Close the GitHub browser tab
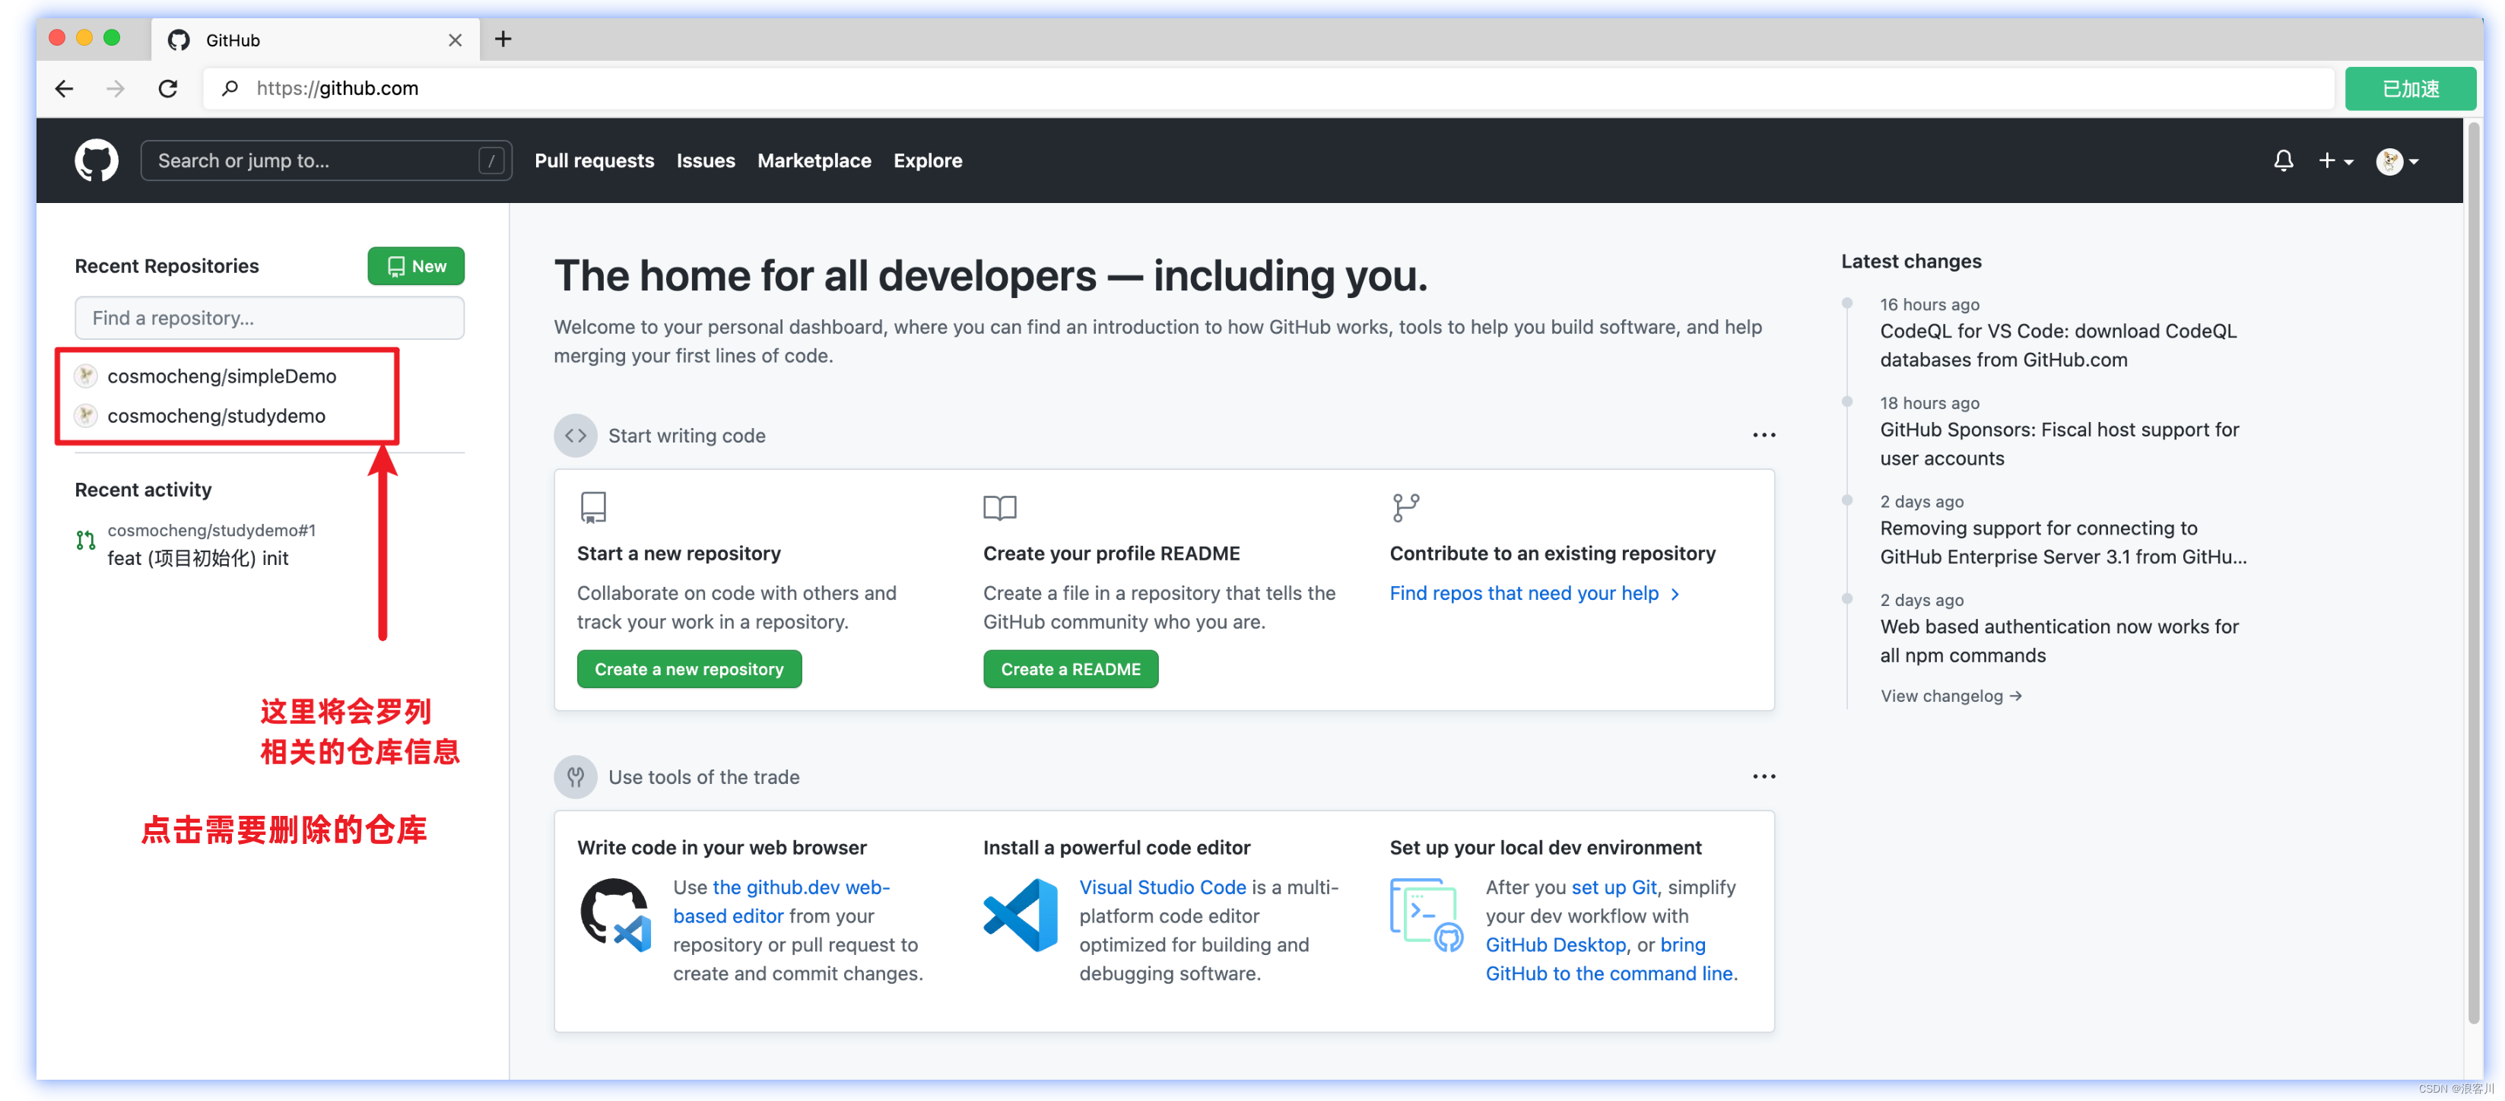 pos(454,40)
